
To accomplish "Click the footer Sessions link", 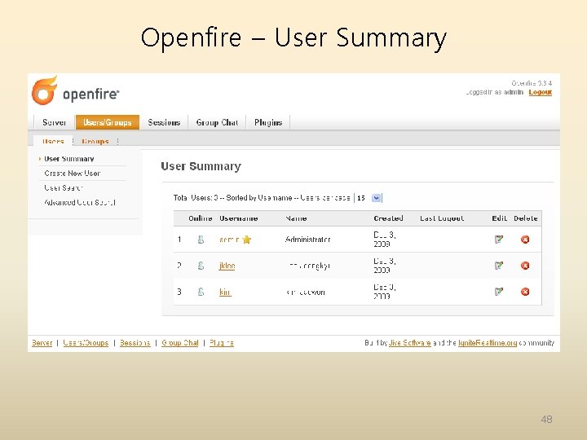I will [x=135, y=343].
